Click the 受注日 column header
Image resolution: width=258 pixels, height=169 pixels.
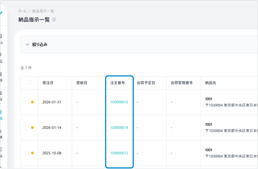pos(48,83)
